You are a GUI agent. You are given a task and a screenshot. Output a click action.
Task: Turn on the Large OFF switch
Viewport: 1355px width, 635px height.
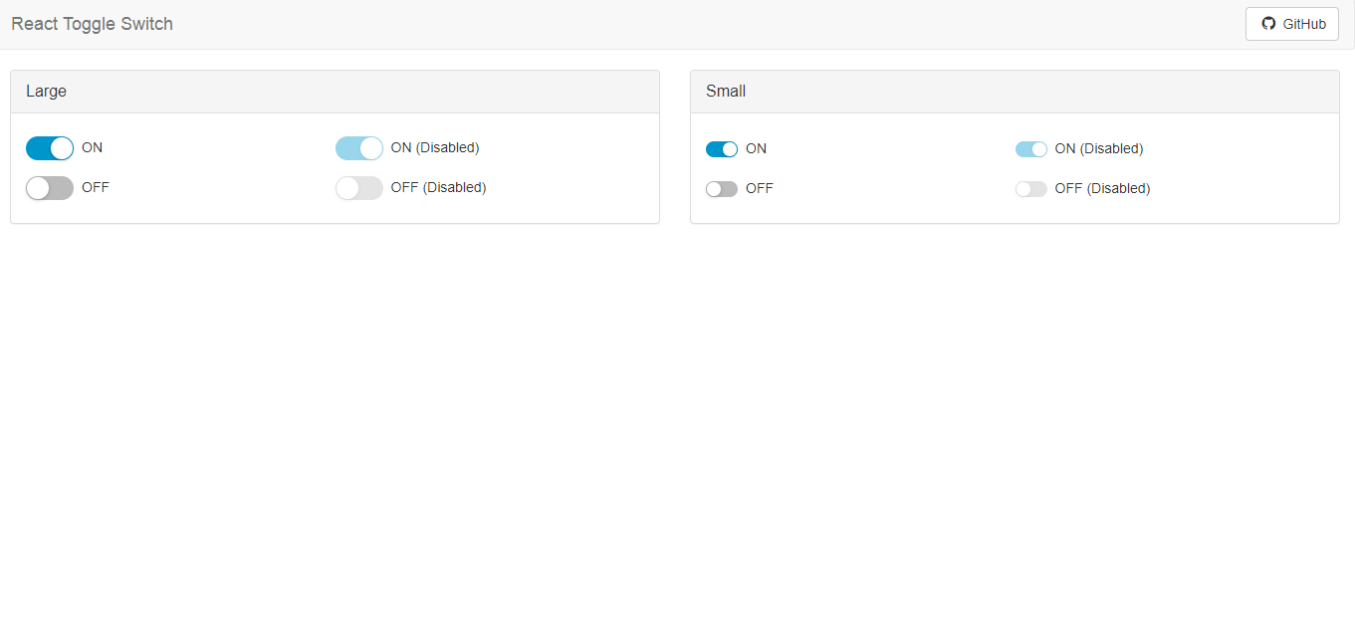click(50, 188)
